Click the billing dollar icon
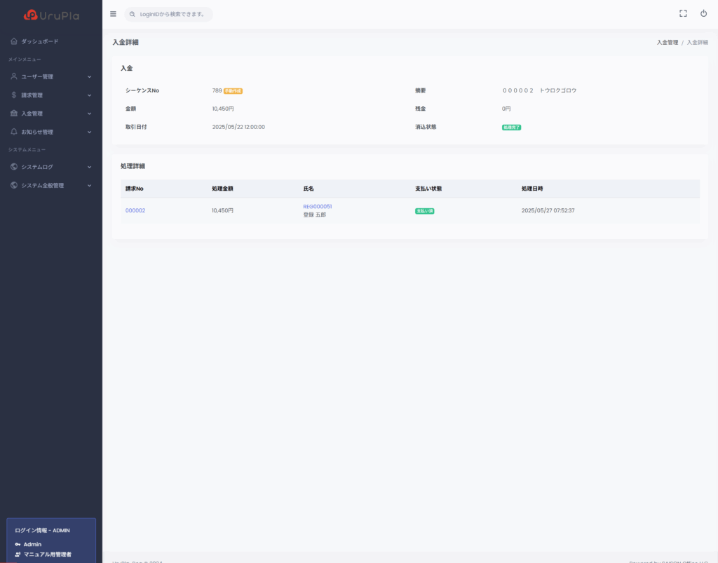 (x=14, y=95)
